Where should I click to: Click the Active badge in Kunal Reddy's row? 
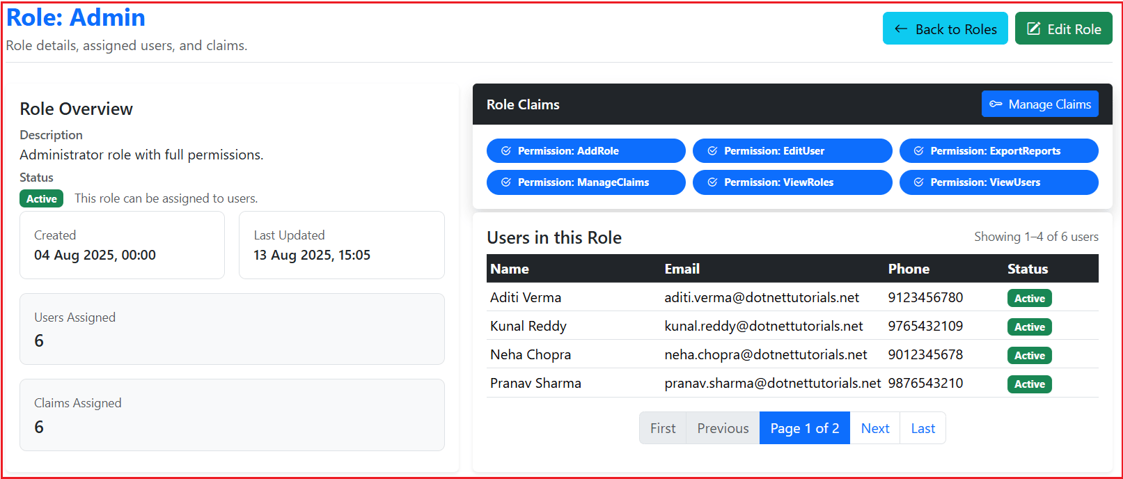coord(1029,327)
